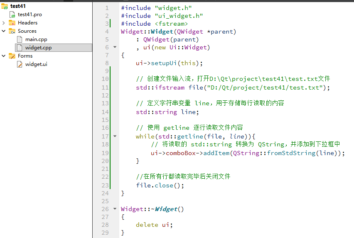354x238 pixels.
Task: Click ui->comboBox->addItem statement
Action: [248, 153]
